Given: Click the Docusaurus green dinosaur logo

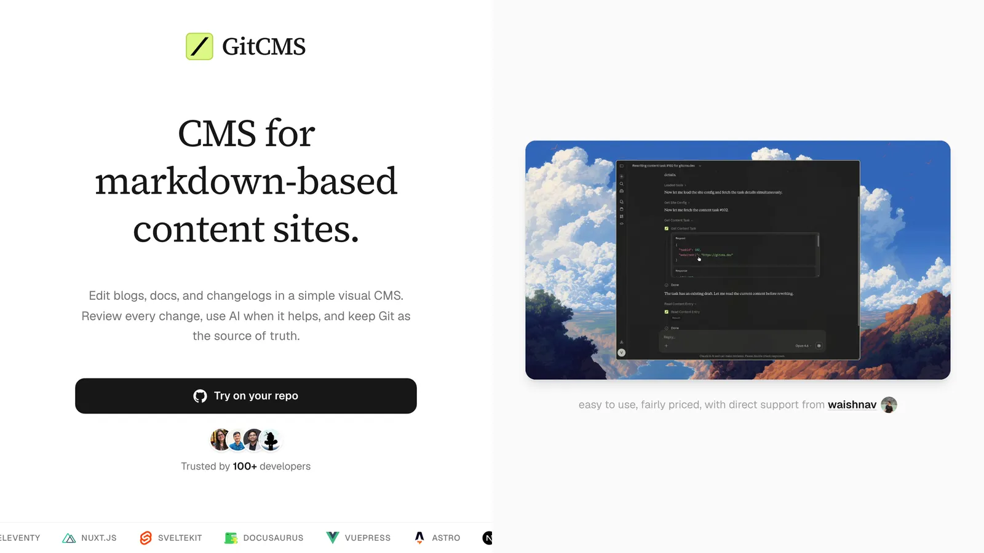Looking at the screenshot, I should (x=231, y=538).
